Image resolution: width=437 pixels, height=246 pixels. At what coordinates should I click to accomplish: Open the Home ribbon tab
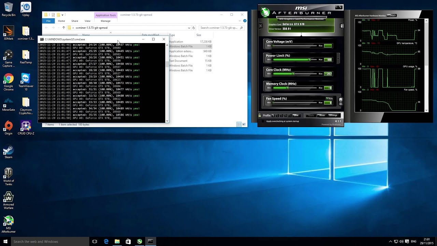(x=61, y=21)
